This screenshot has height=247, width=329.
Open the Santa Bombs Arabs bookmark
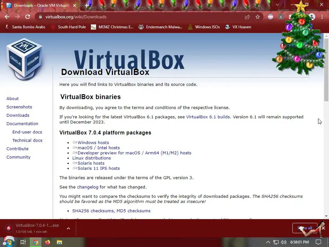tap(25, 27)
